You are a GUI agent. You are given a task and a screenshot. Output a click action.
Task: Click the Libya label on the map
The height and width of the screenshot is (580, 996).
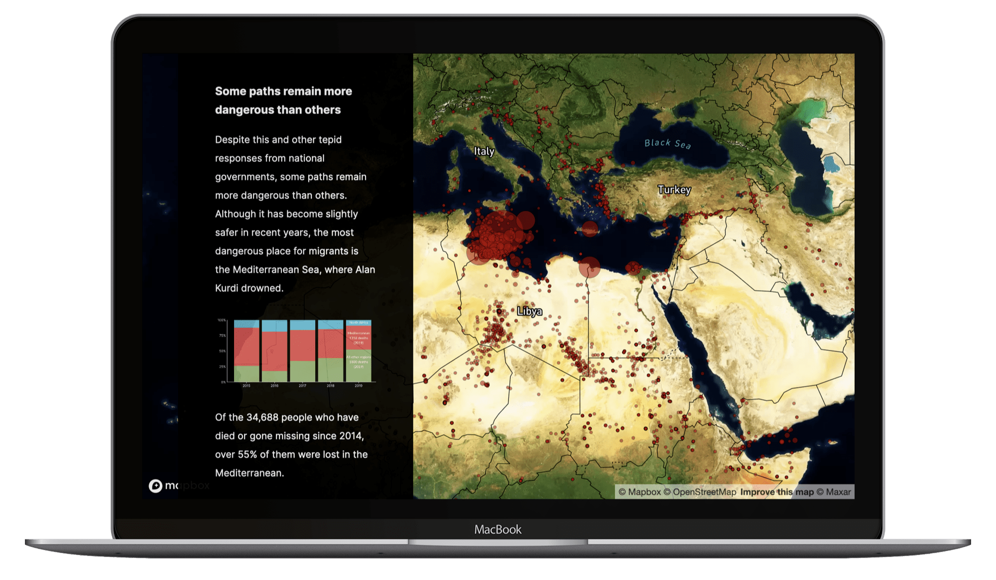tap(529, 311)
